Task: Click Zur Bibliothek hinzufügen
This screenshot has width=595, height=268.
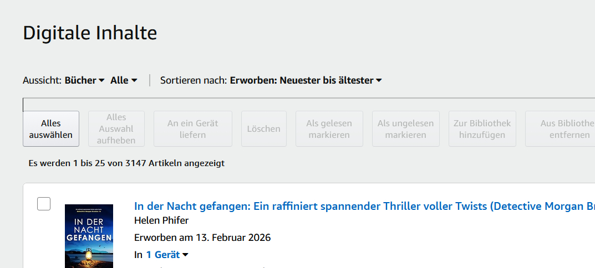Action: [482, 129]
